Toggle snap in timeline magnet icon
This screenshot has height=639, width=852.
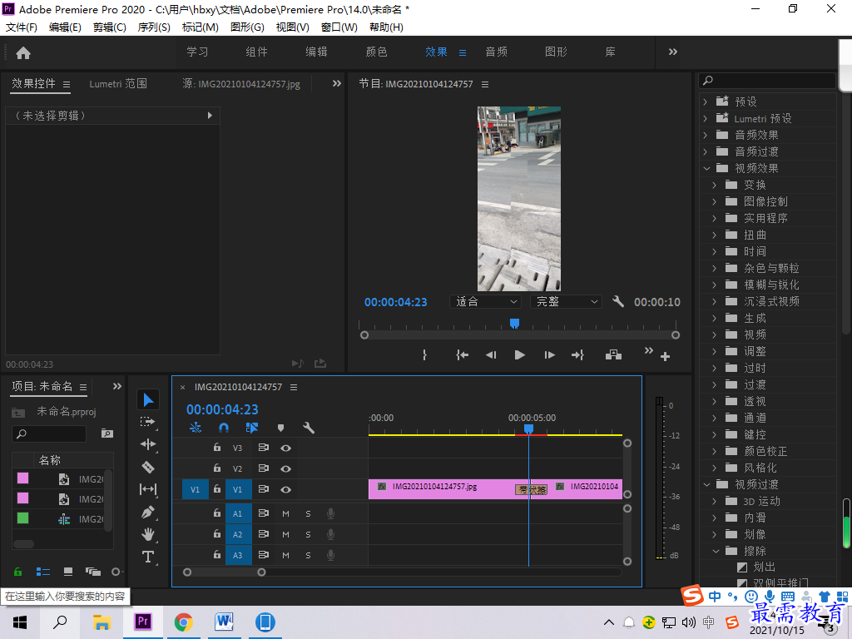(x=223, y=428)
